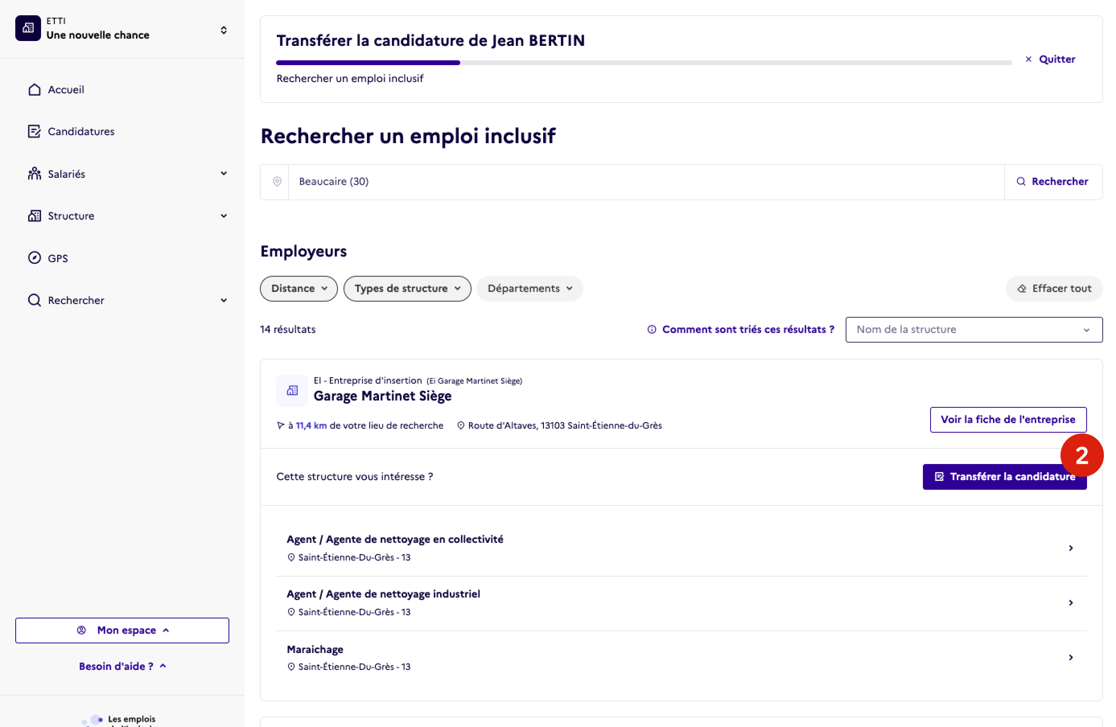Open Comment sont triés ces résultats link

(x=748, y=329)
